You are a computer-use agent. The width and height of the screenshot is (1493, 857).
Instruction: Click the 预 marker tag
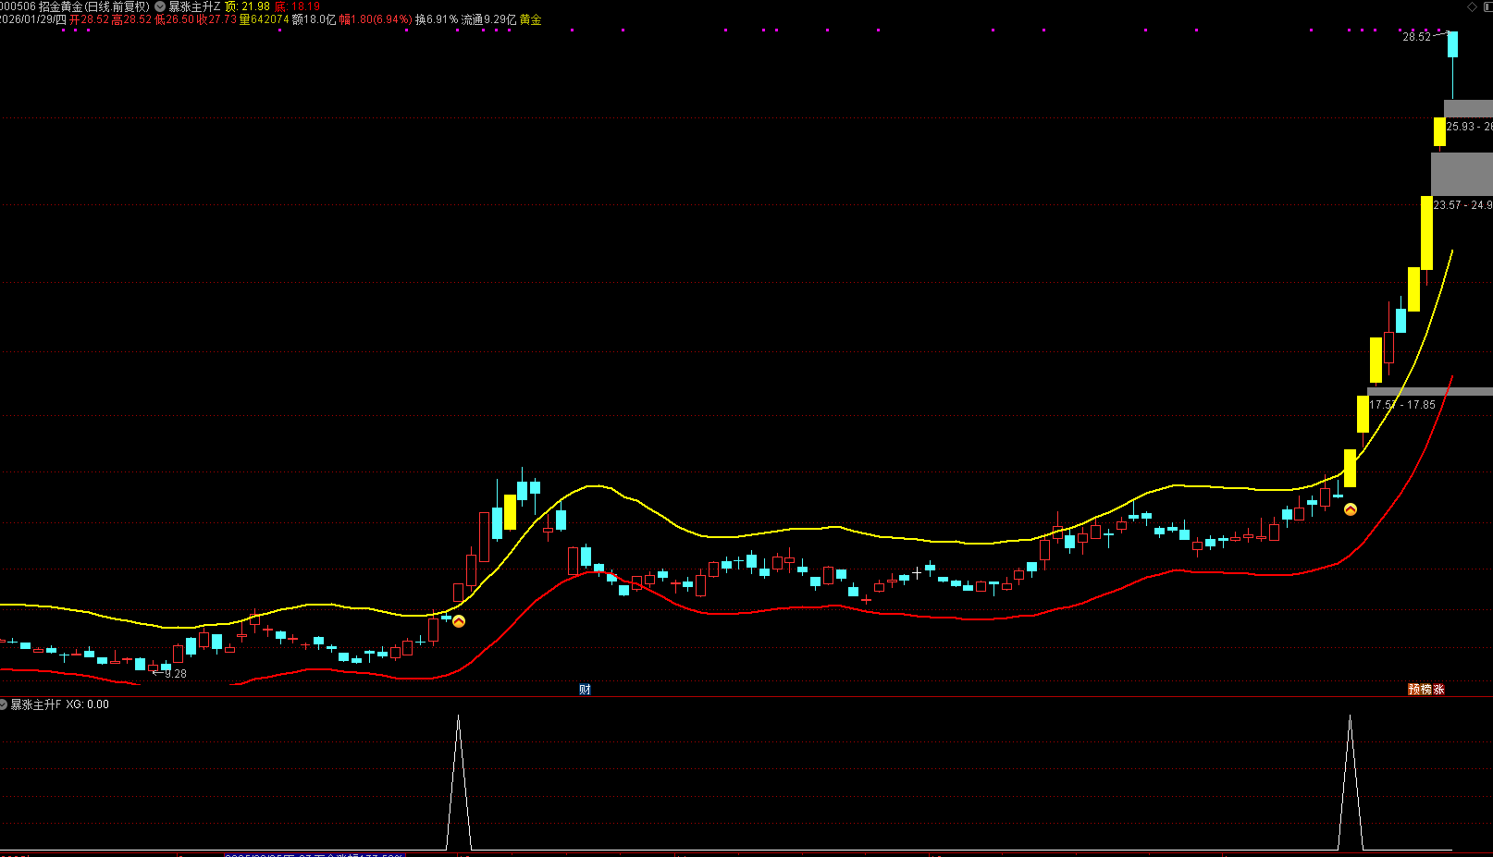1413,689
